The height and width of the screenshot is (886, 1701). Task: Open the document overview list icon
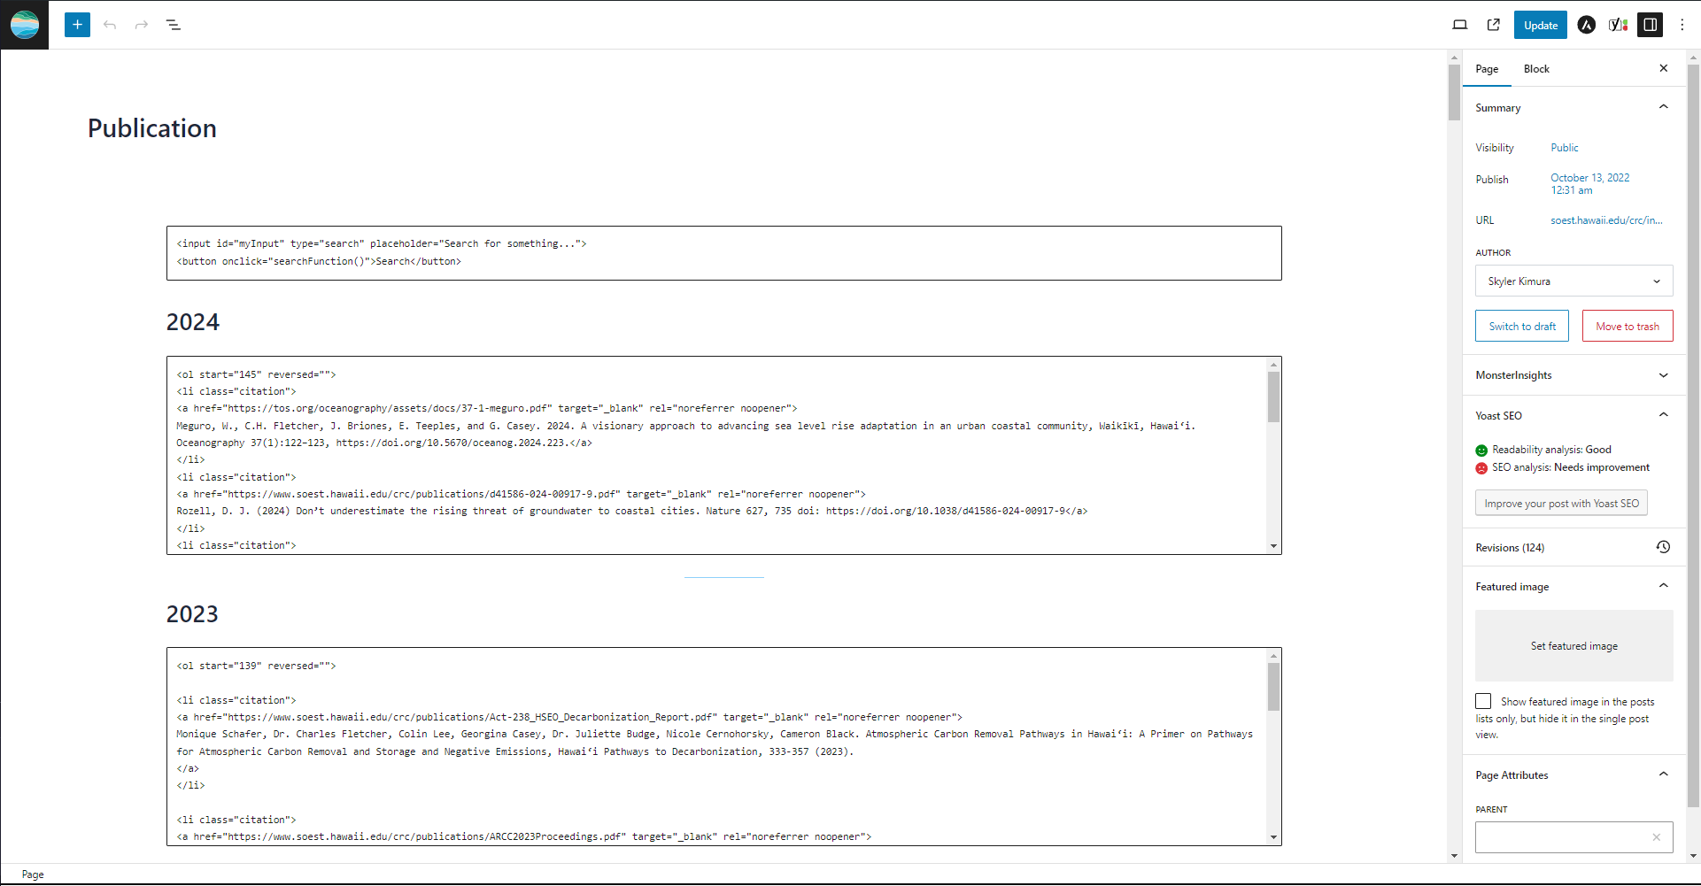[174, 25]
